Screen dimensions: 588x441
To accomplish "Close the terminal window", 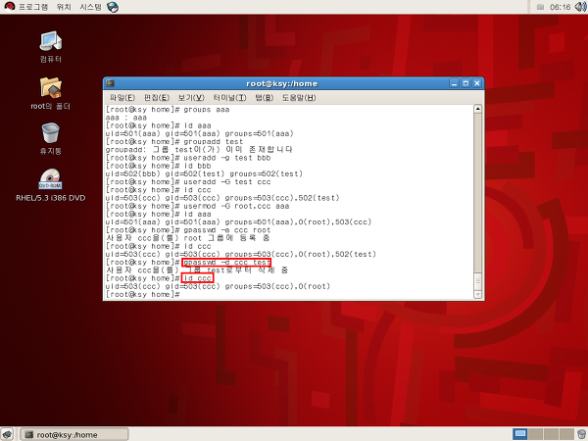I will 477,83.
